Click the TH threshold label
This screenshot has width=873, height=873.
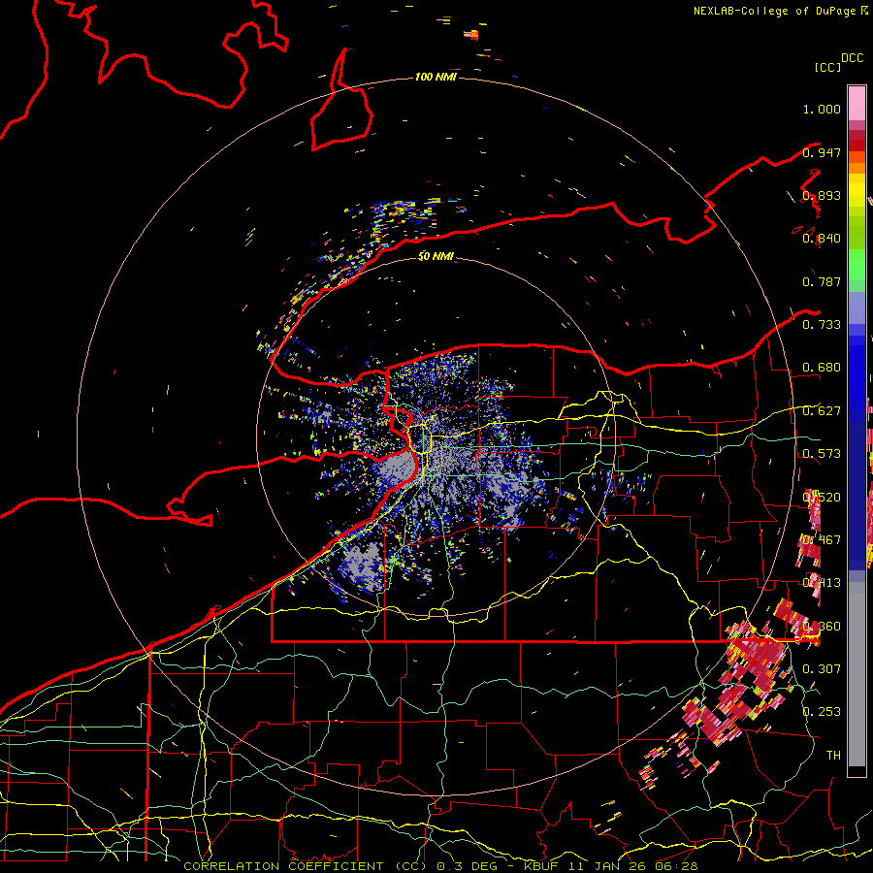[x=833, y=755]
